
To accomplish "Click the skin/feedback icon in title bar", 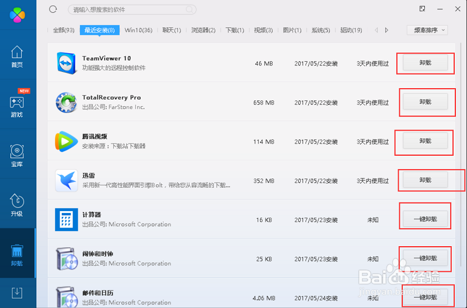I will point(422,9).
